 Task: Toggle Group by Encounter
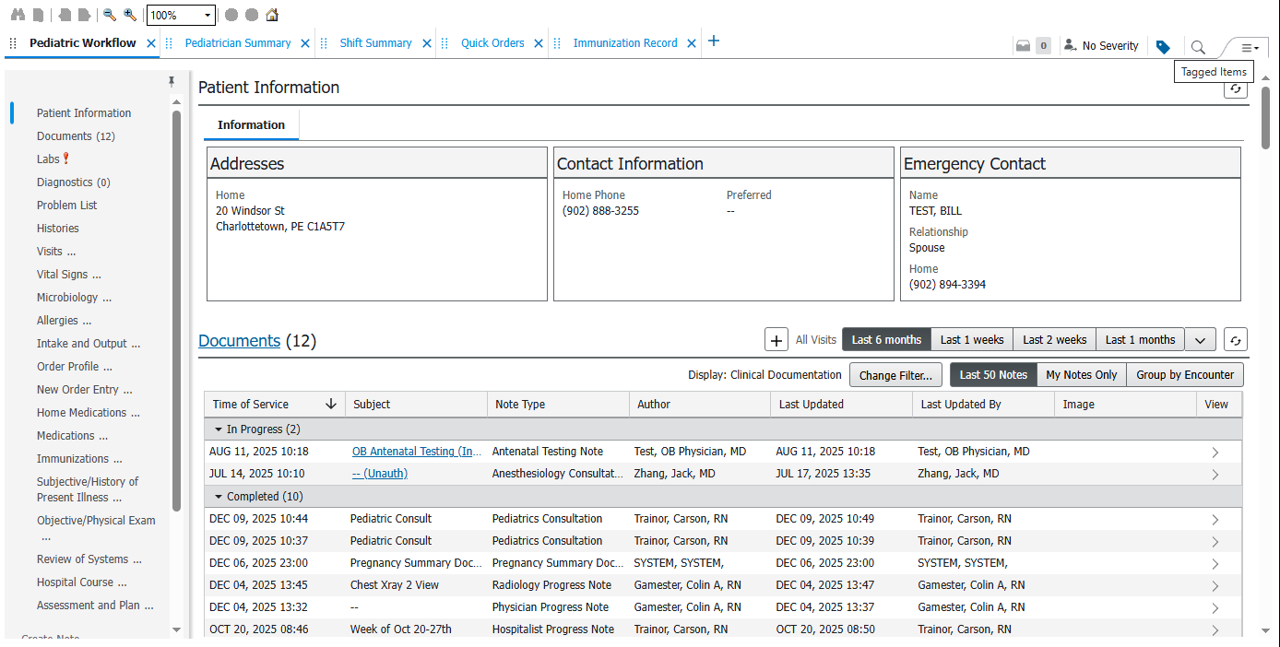[x=1184, y=375]
